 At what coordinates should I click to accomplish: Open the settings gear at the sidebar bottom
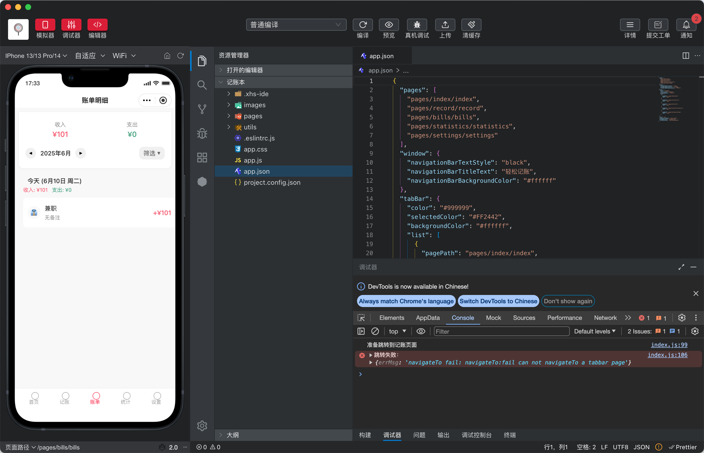tap(202, 426)
